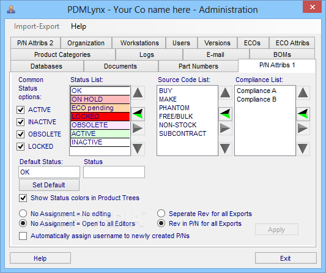The height and width of the screenshot is (273, 326).
Task: Select OK in Status List
Action: tap(100, 91)
